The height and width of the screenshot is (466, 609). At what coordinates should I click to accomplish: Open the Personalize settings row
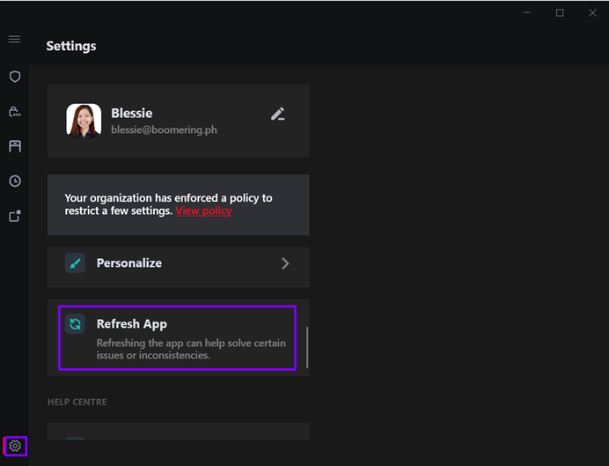coord(178,263)
